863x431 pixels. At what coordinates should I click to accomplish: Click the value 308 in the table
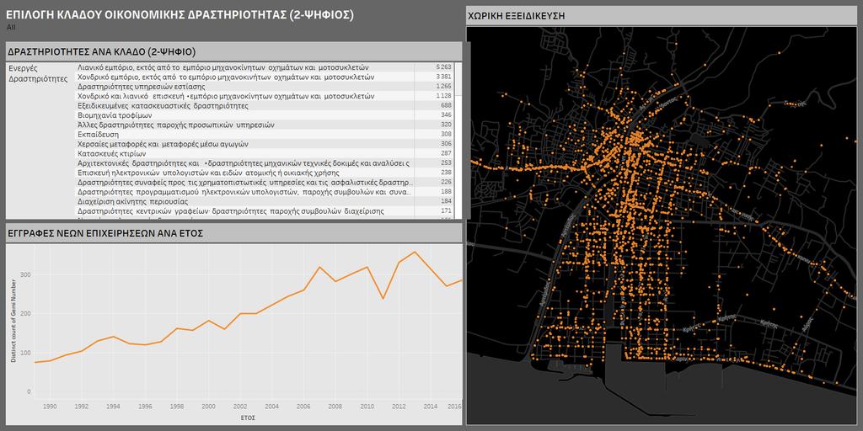tap(446, 134)
